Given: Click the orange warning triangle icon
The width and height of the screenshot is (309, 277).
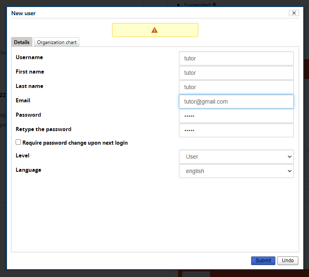Looking at the screenshot, I should (154, 30).
